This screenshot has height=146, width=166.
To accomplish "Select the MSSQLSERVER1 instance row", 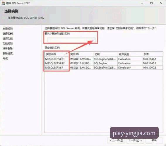I will pyautogui.click(x=104, y=59).
